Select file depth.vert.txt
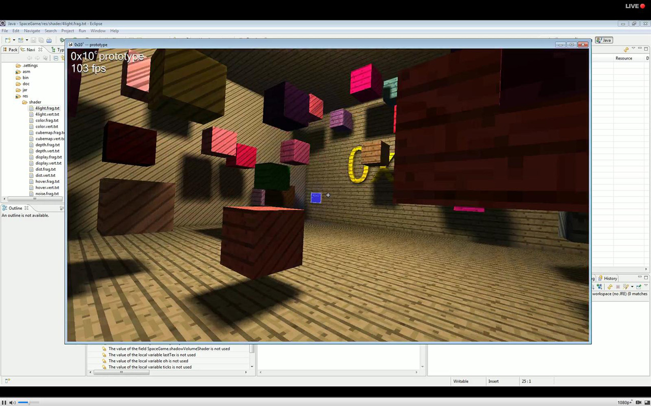 point(44,151)
